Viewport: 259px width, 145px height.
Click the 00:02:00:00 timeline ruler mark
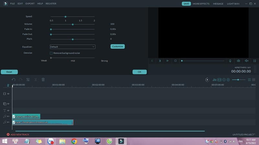pos(98,85)
